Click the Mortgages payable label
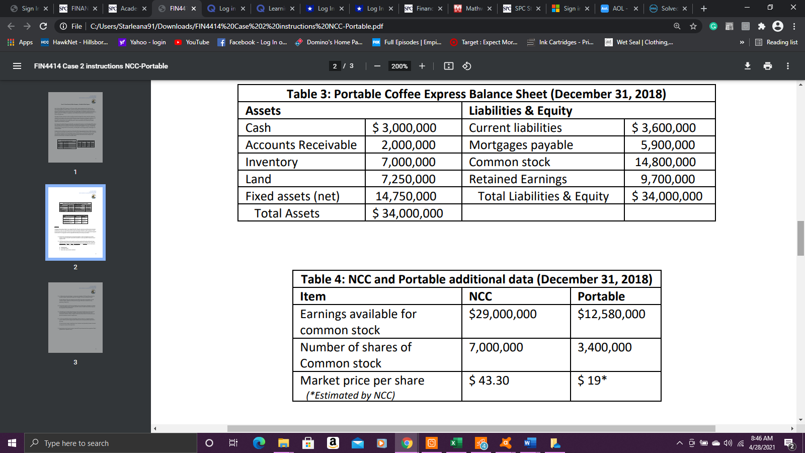The height and width of the screenshot is (453, 805). coord(521,145)
